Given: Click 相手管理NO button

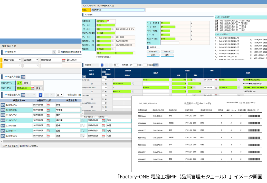Looking at the screenshot, I should 153,51.
